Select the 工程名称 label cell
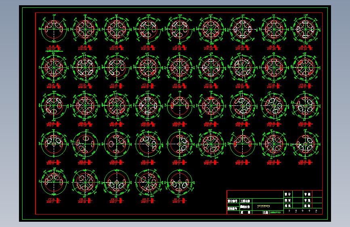 tap(245, 201)
